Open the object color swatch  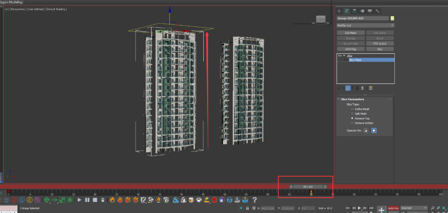click(392, 18)
